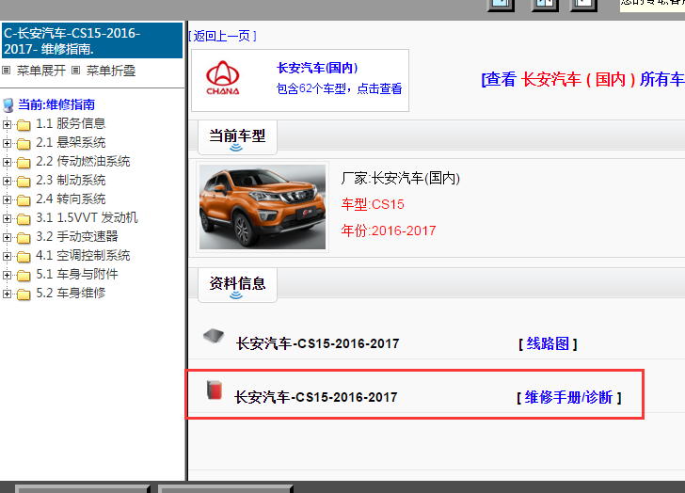Open 3.1 1.5VVT 发动机 section

pyautogui.click(x=87, y=217)
